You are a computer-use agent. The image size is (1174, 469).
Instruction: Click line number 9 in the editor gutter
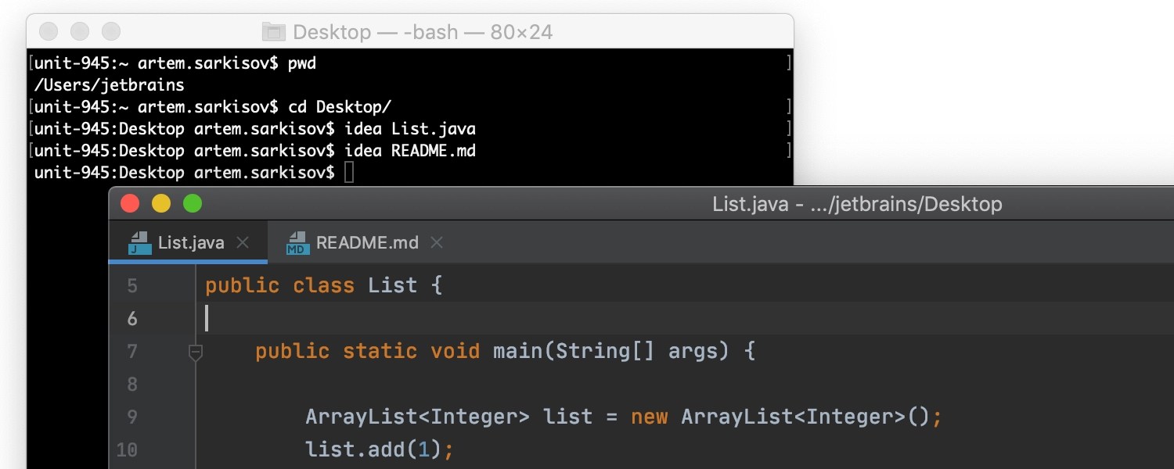point(131,417)
